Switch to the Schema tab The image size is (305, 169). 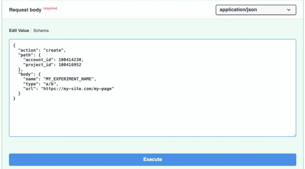coord(41,31)
